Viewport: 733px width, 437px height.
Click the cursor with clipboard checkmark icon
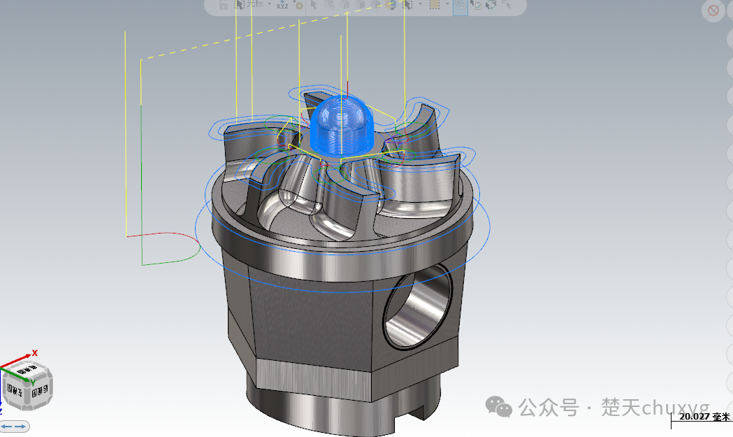[x=475, y=5]
